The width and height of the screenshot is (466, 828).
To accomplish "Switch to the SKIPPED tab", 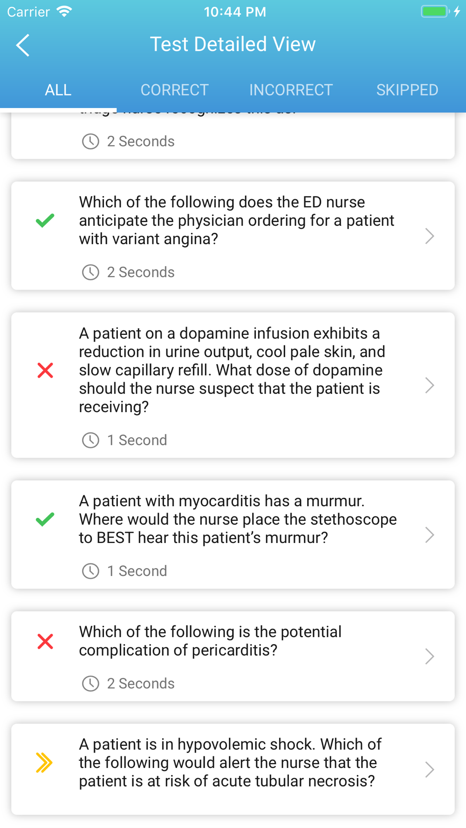I will coord(407,90).
